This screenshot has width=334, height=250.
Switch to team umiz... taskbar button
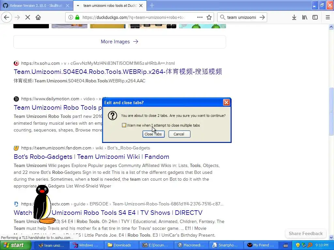click(51, 245)
